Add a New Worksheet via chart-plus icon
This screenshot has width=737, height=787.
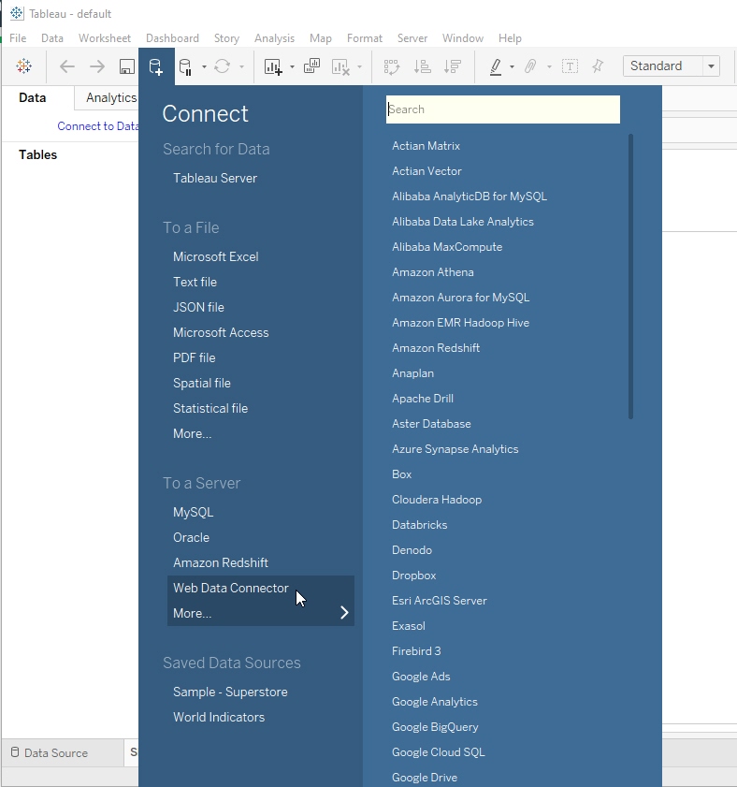(273, 66)
